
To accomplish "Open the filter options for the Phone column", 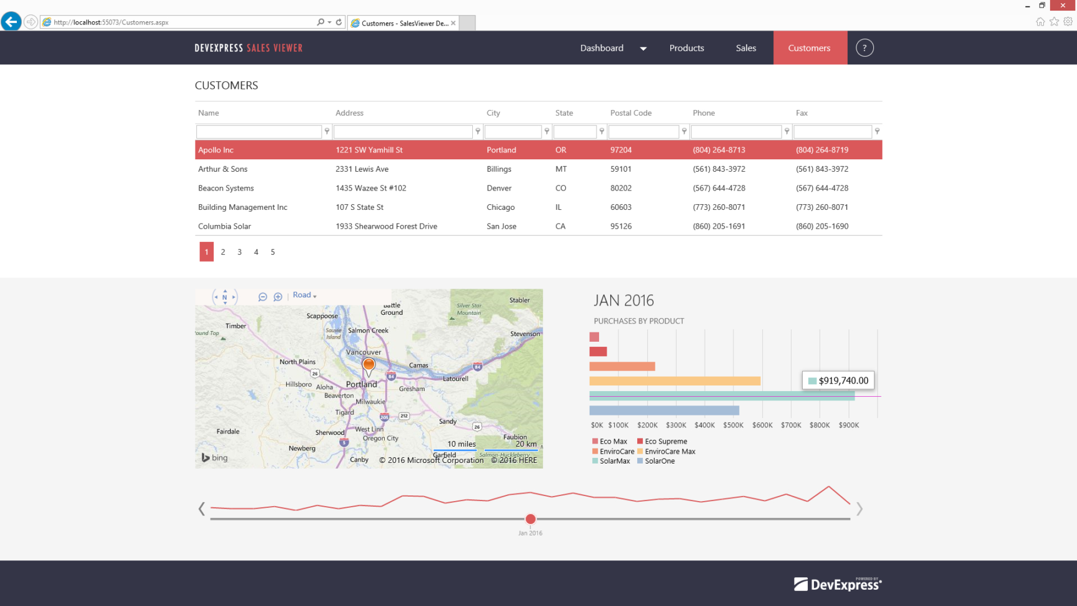I will [786, 131].
